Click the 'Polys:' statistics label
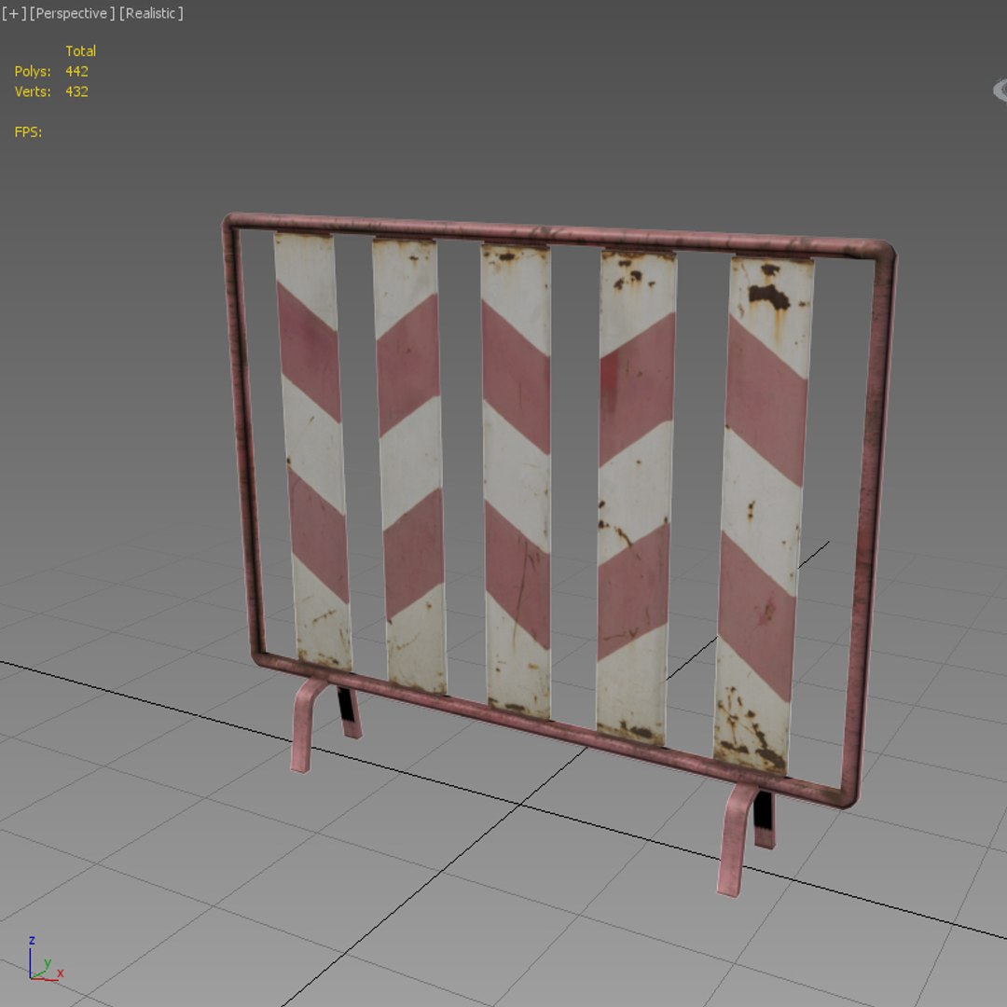 coord(33,71)
